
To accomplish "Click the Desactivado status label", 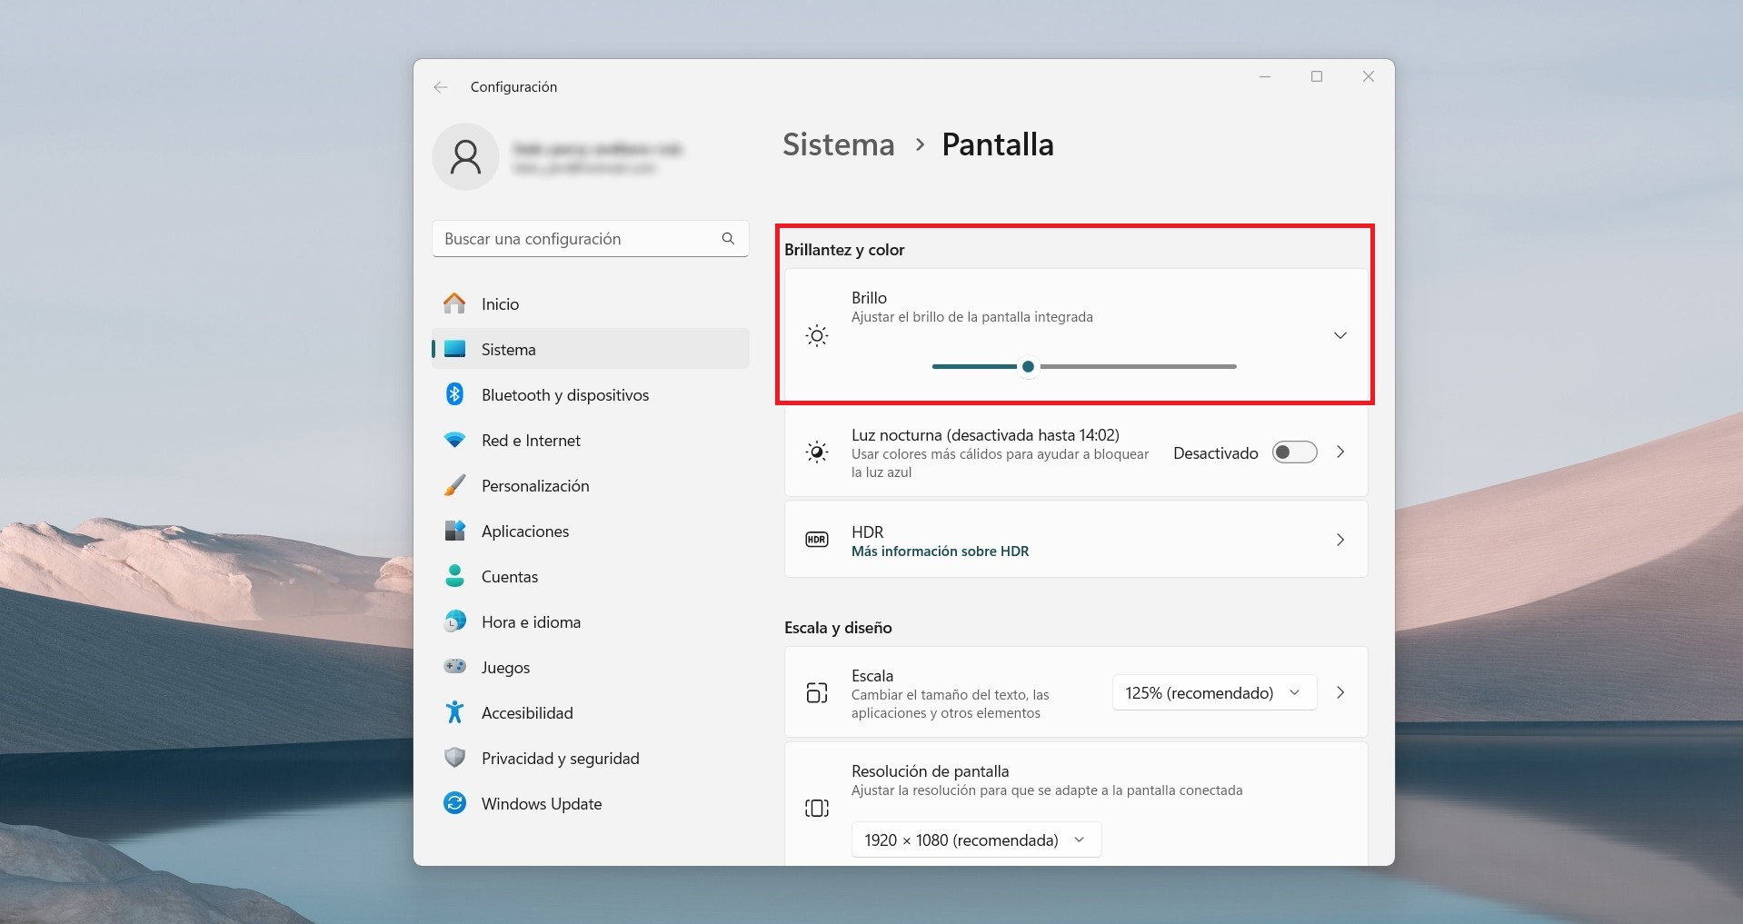I will click(x=1215, y=452).
